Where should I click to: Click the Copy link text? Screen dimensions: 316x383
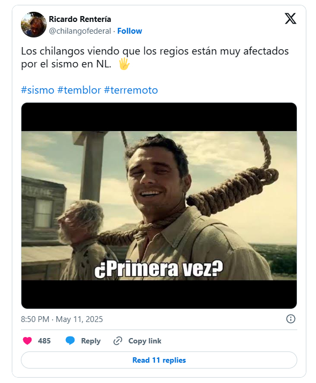(x=145, y=341)
